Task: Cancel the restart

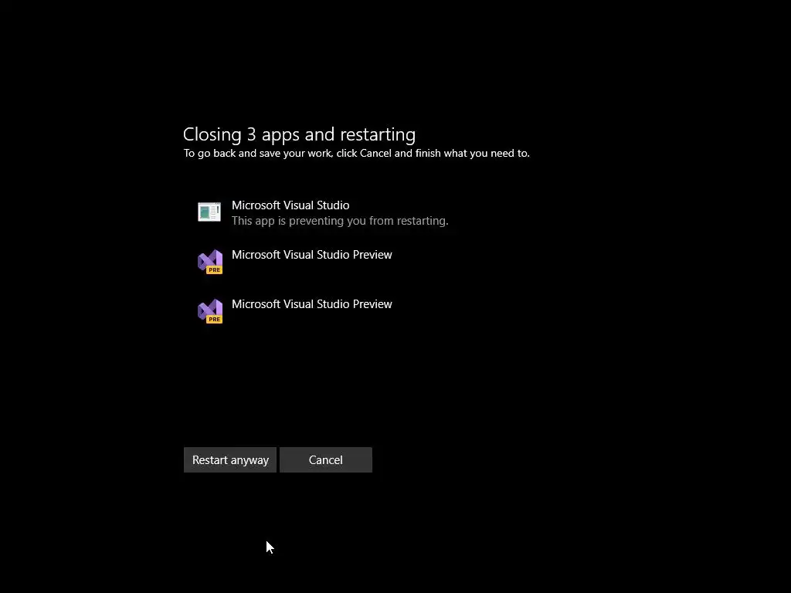Action: click(x=326, y=460)
